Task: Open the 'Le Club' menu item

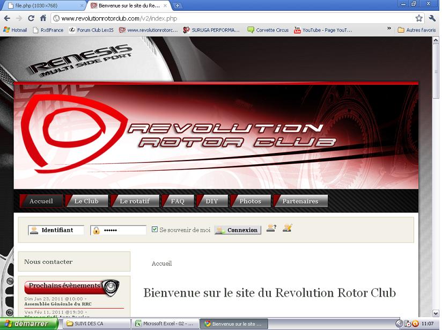Action: 86,201
